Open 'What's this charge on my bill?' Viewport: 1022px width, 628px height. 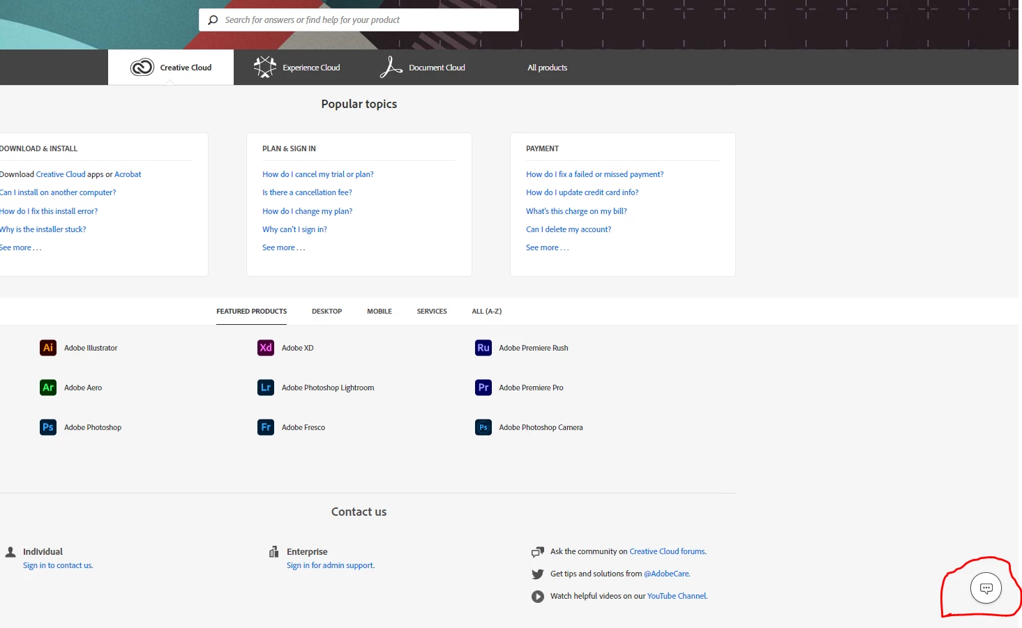coord(576,211)
